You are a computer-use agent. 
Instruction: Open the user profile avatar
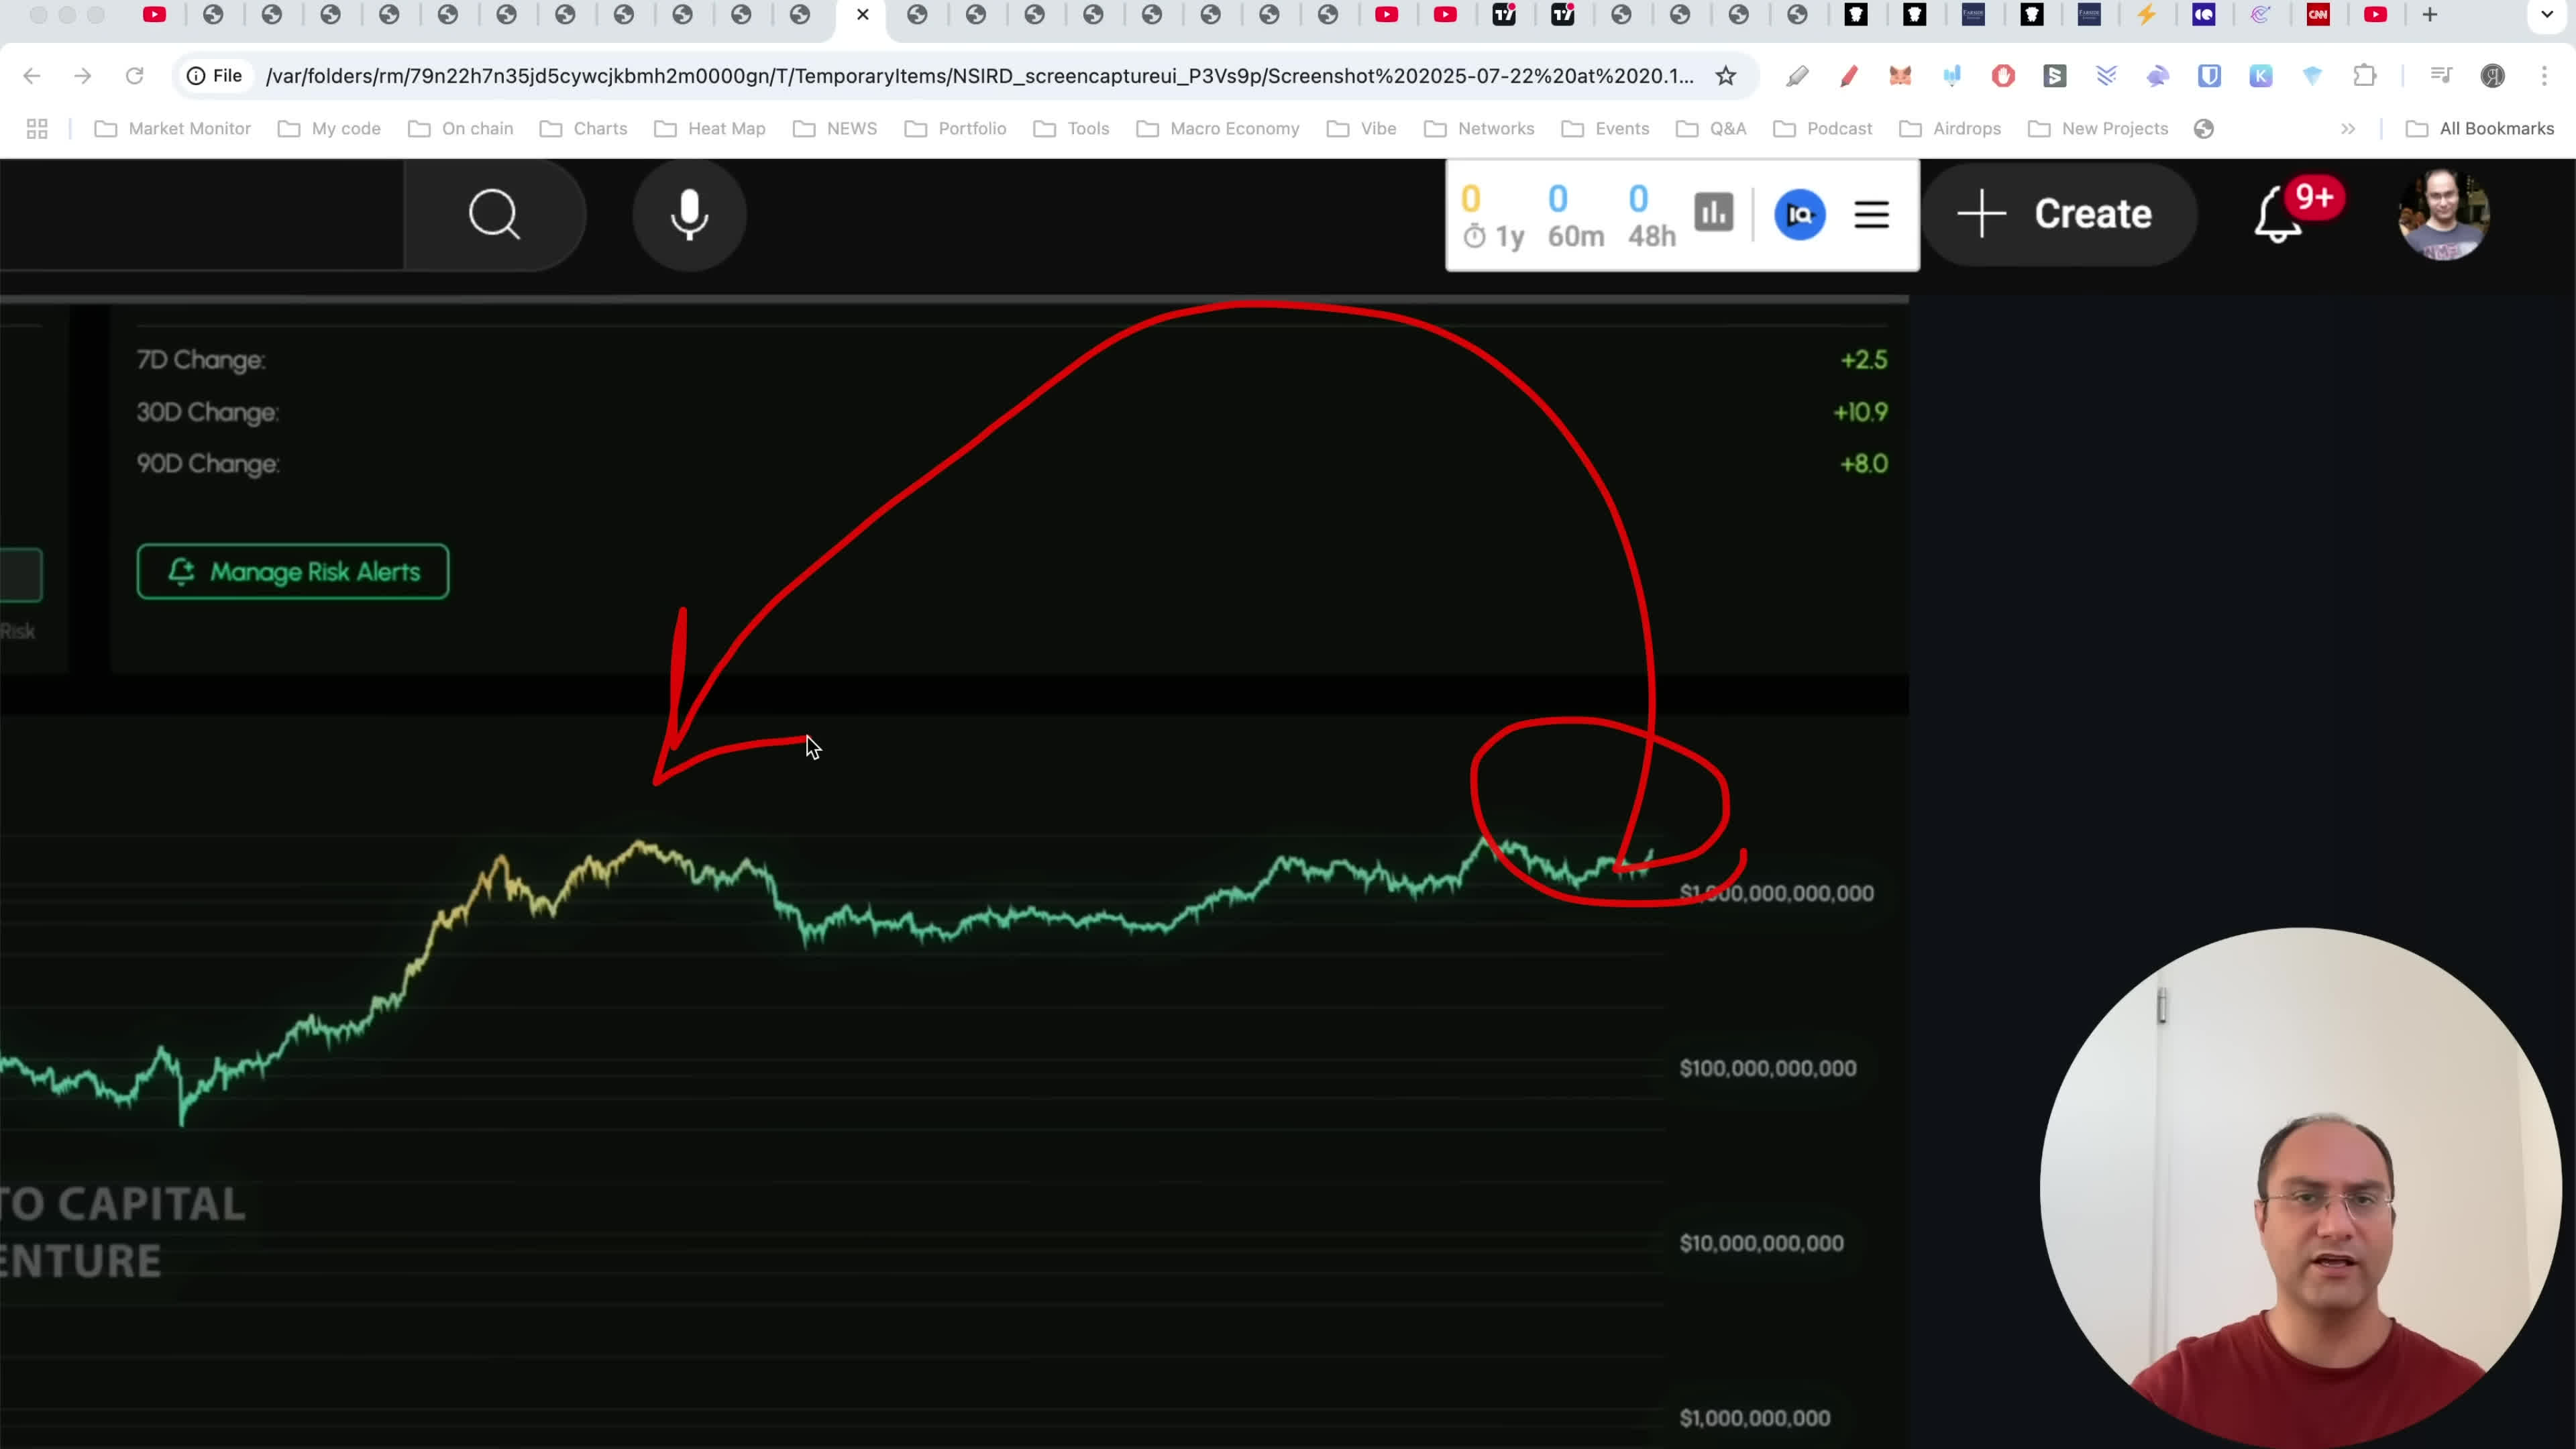(2443, 214)
